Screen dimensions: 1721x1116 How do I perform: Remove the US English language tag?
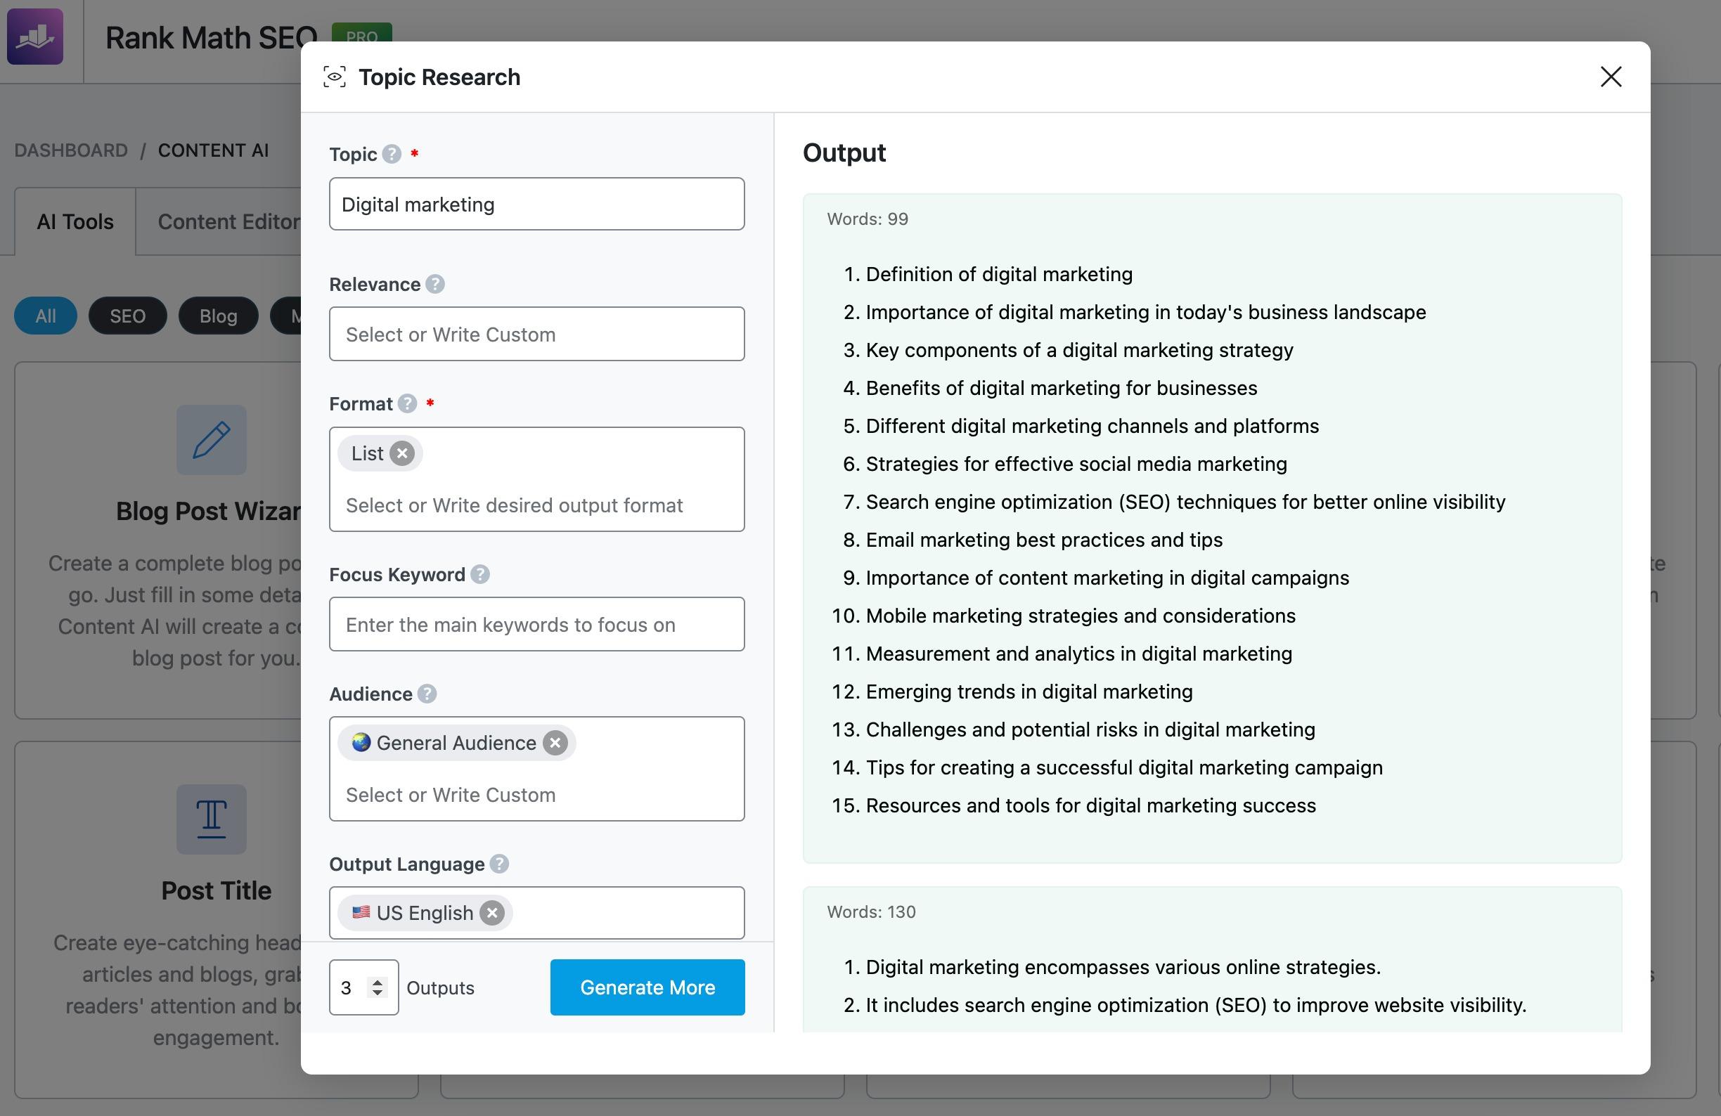[491, 913]
